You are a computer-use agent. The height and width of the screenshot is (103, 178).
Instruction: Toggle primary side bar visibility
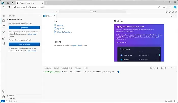(x=166, y=12)
